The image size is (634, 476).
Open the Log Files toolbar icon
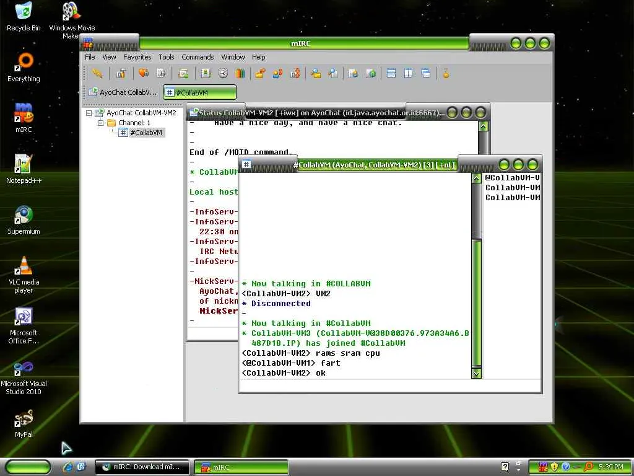(x=332, y=73)
